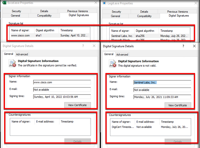The image size is (200, 148).
Task: Open Details tab in Legit.exe Properties
Action: tap(144, 12)
